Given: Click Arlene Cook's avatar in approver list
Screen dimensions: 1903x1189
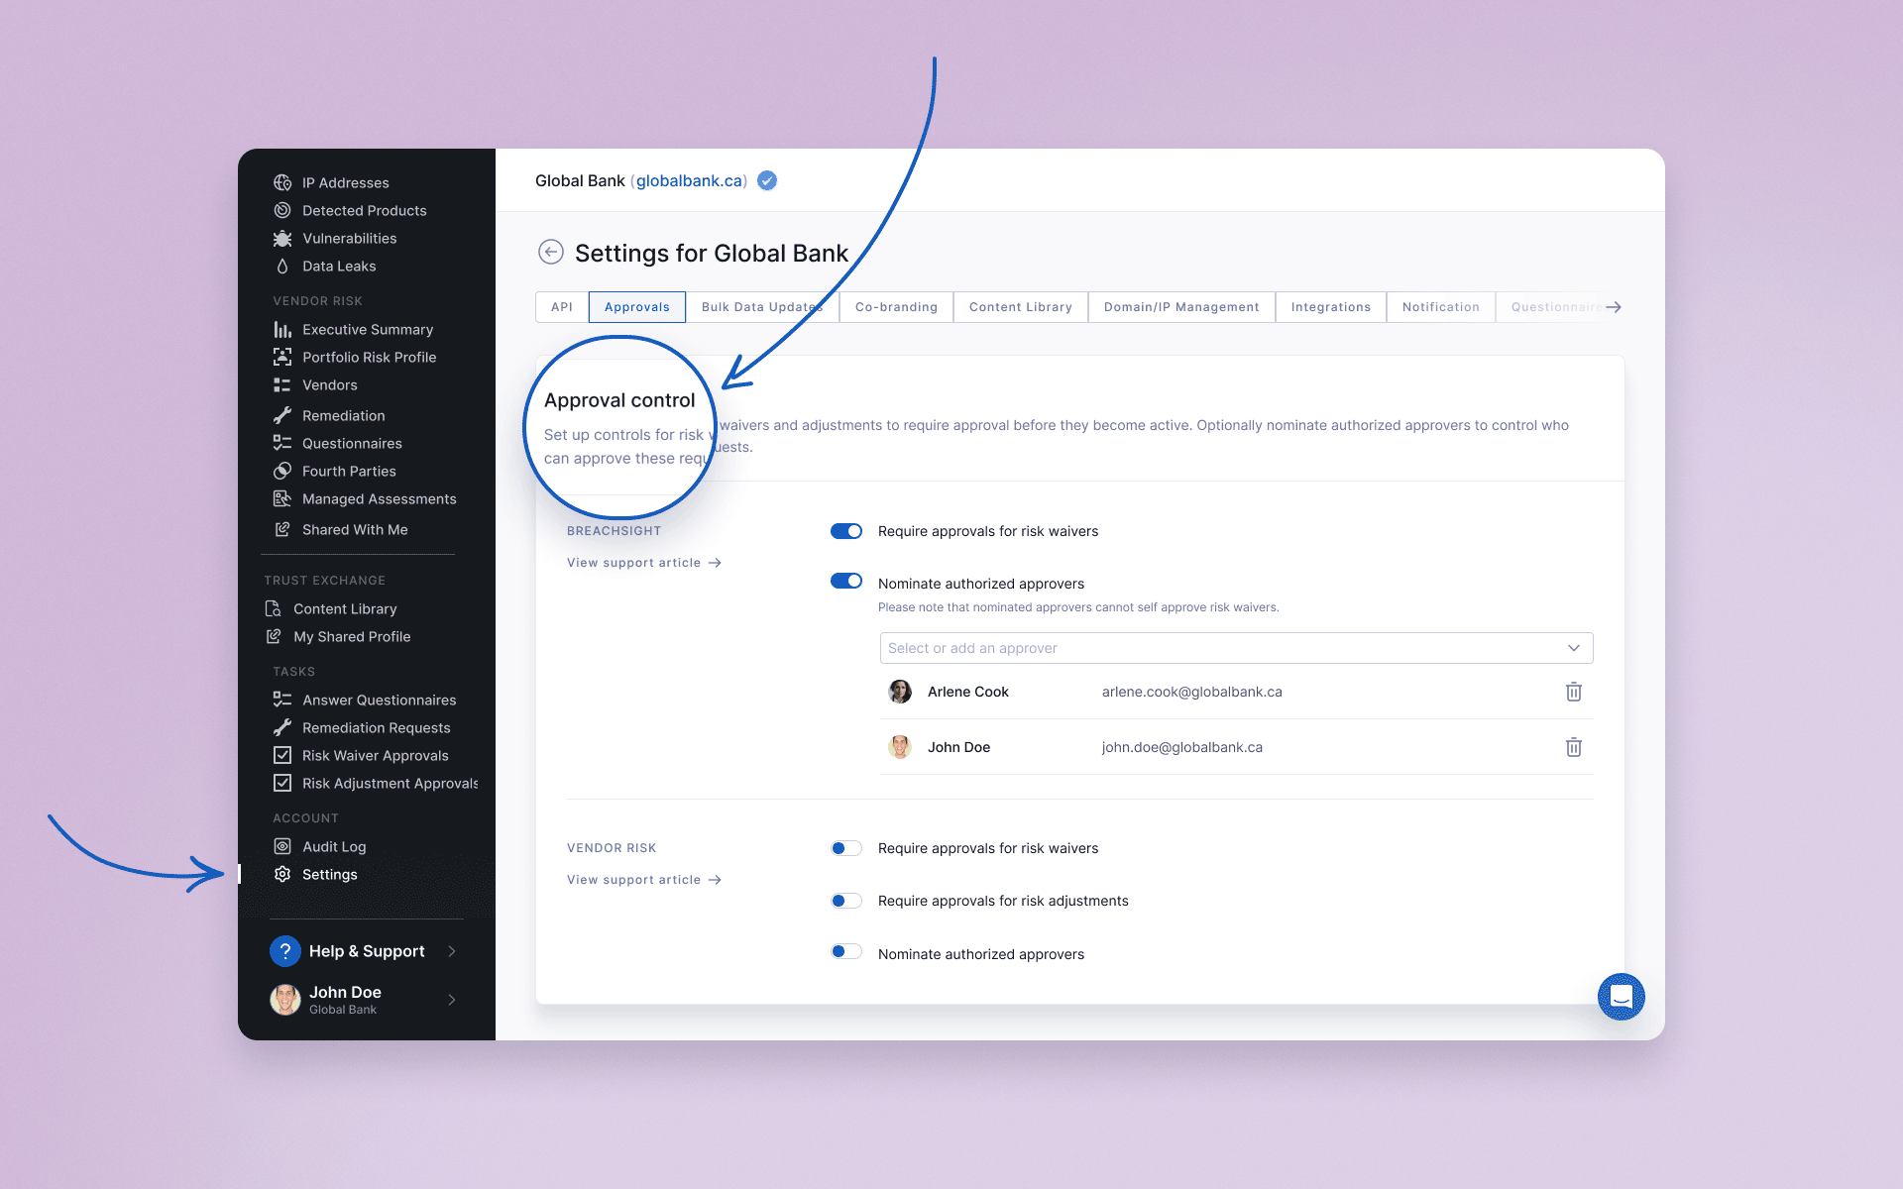Looking at the screenshot, I should (900, 692).
